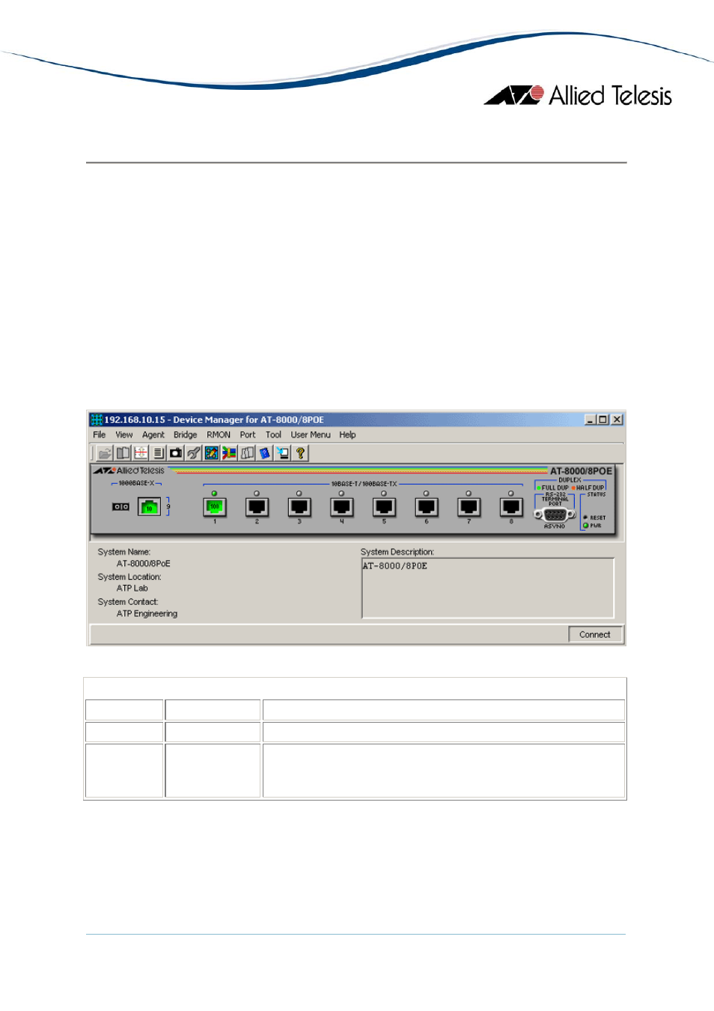
Task: Maximize the Device Manager window
Action: (603, 419)
